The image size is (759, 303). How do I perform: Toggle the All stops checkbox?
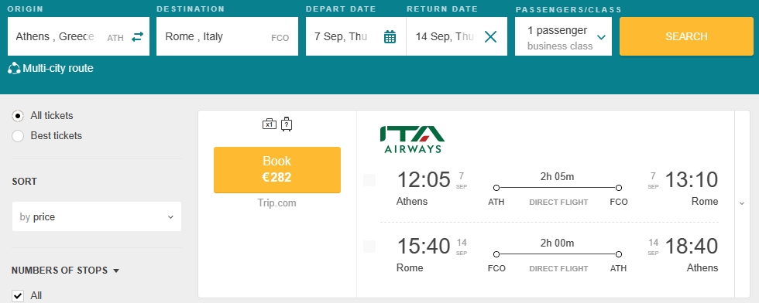click(x=18, y=296)
